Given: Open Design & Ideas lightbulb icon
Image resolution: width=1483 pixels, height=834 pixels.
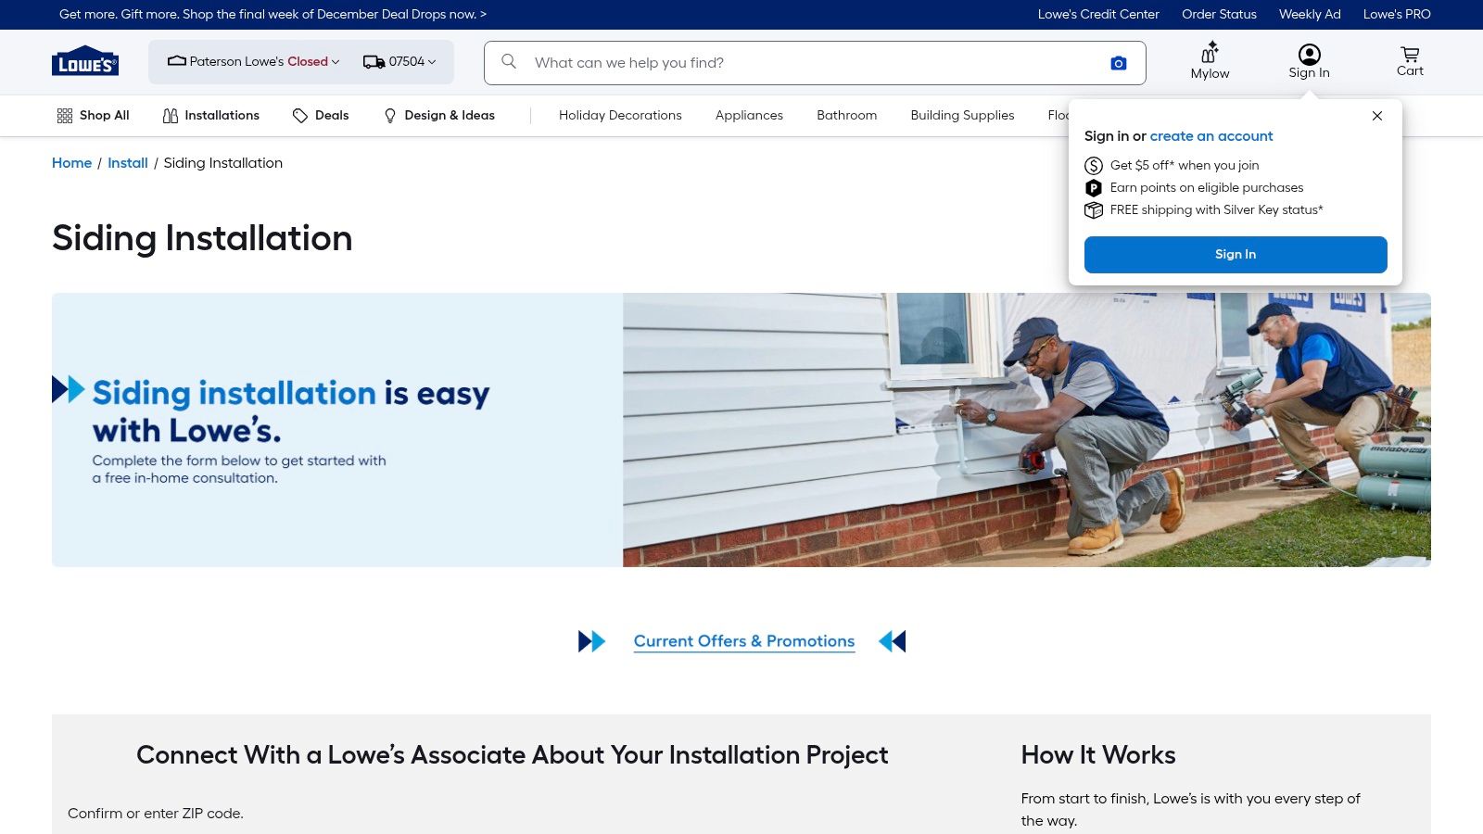Looking at the screenshot, I should (389, 115).
